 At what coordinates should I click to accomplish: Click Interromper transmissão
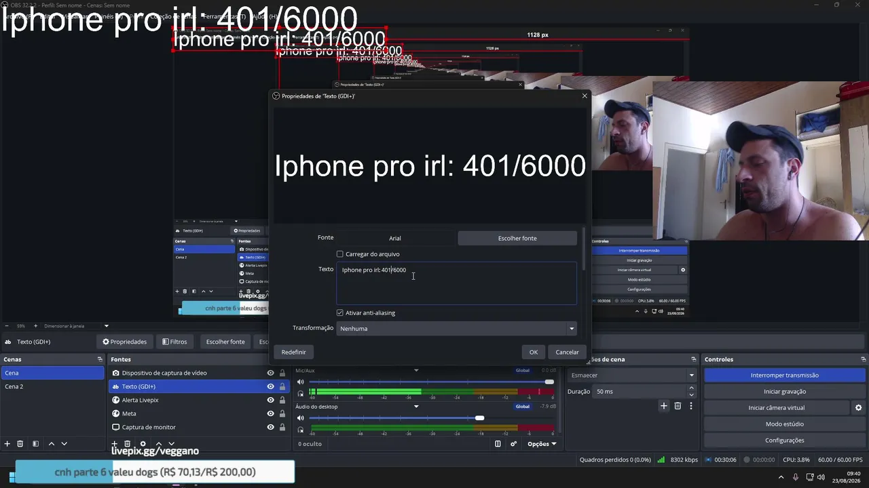coord(785,375)
